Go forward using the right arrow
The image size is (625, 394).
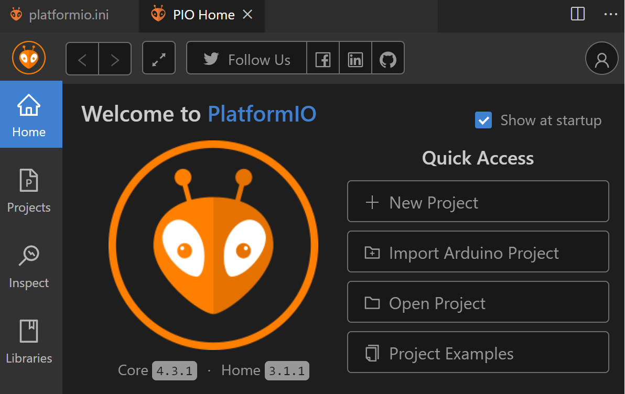click(115, 59)
